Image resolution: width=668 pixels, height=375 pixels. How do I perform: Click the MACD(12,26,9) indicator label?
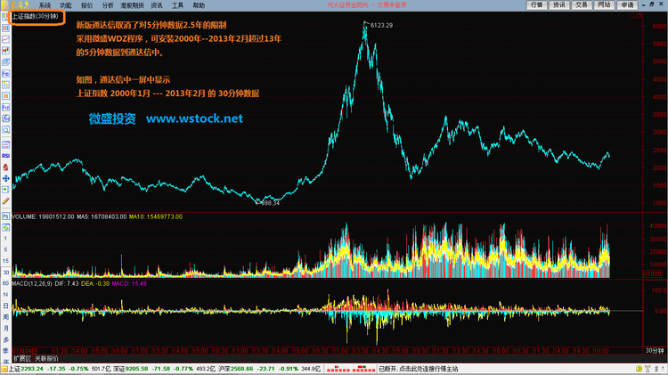pos(32,284)
